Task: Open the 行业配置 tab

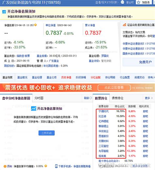Action: click(x=125, y=77)
